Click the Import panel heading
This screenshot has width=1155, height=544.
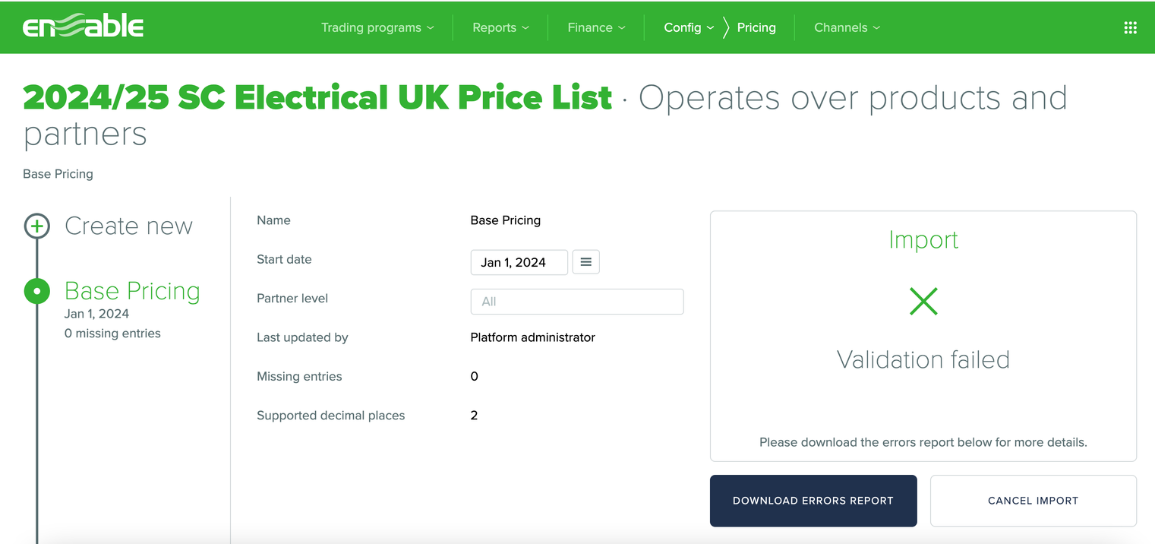(923, 240)
